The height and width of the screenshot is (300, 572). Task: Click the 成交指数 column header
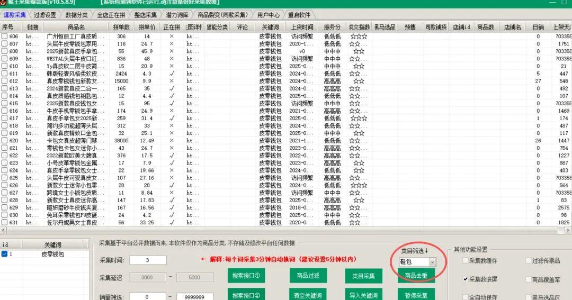pyautogui.click(x=359, y=27)
